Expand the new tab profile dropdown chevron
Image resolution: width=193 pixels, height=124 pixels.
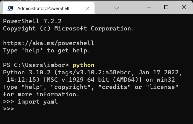point(116,8)
